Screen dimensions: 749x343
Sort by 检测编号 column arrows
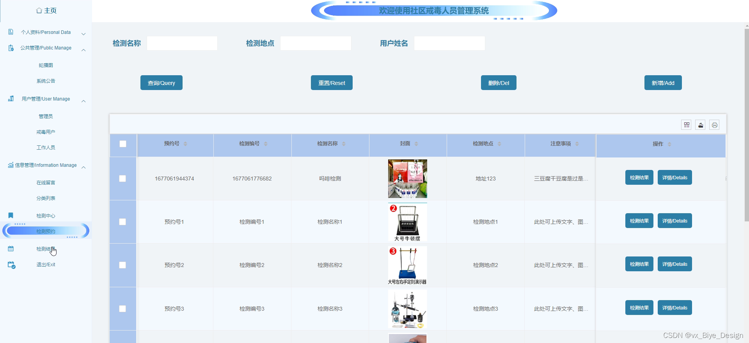266,144
